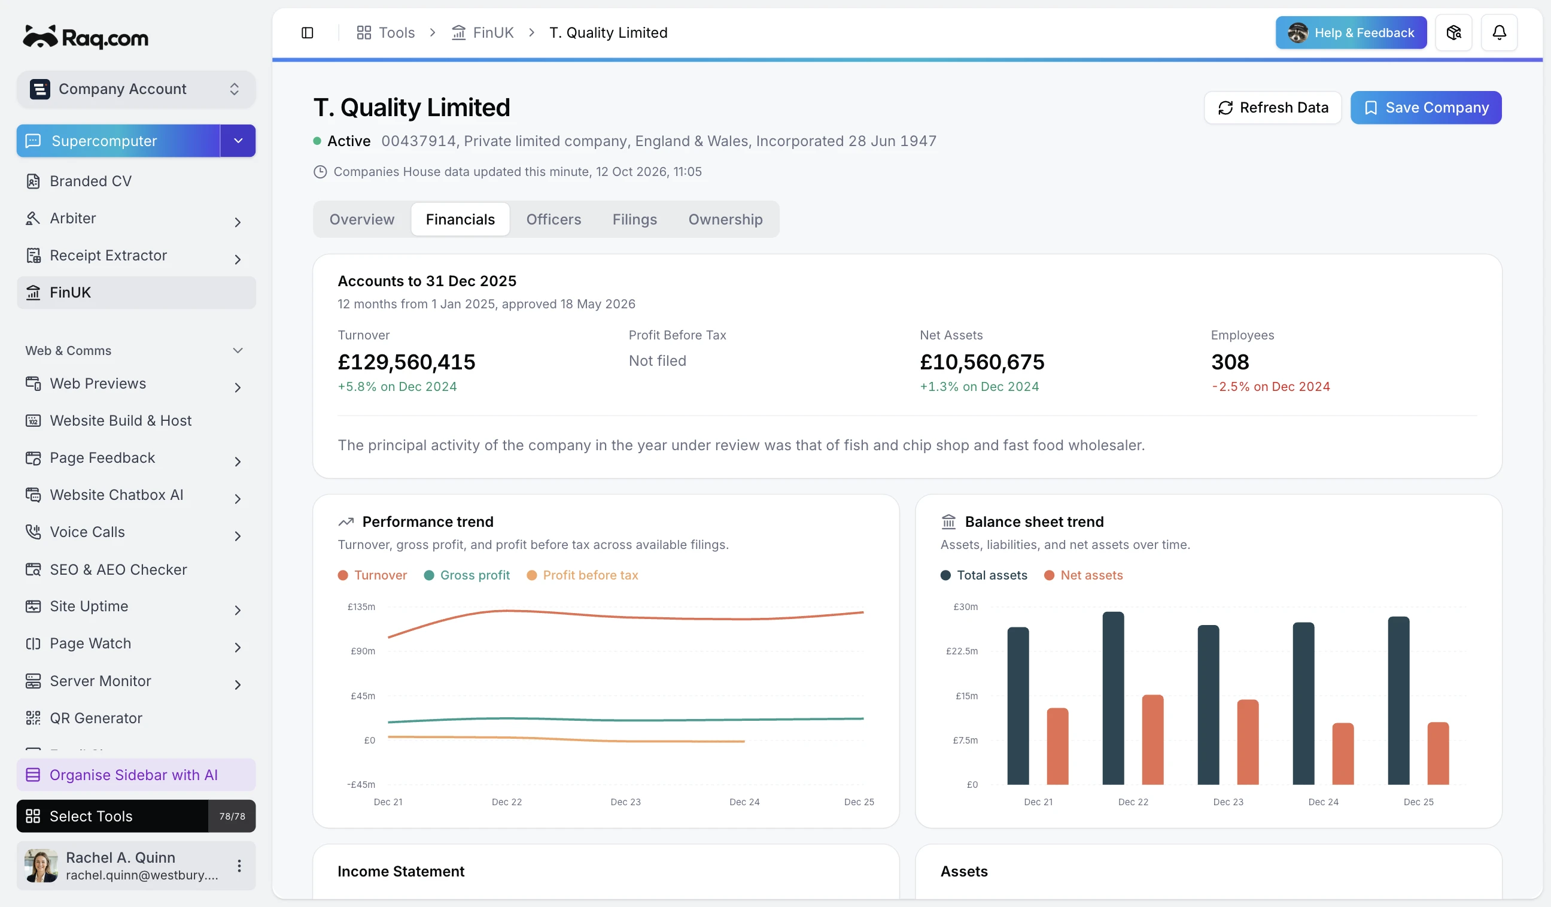Viewport: 1551px width, 907px height.
Task: Click the Receipt Extractor icon
Action: [x=34, y=255]
